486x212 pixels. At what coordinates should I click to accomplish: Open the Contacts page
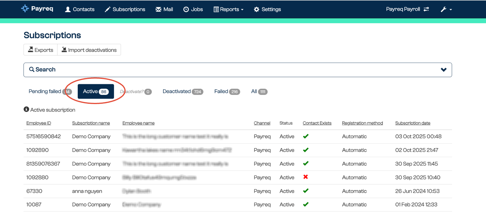[x=80, y=9]
